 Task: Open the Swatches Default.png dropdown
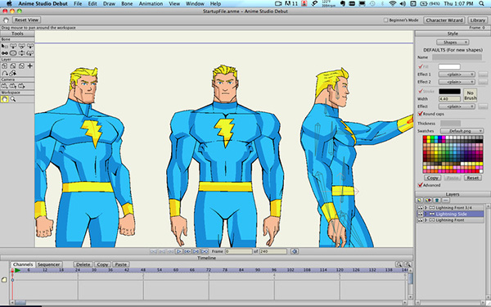462,131
